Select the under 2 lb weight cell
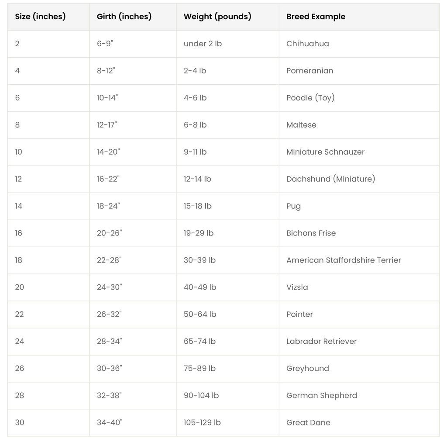 pyautogui.click(x=227, y=44)
